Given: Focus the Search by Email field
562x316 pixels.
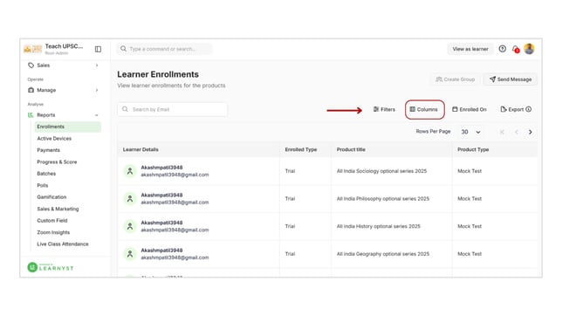Looking at the screenshot, I should [173, 109].
